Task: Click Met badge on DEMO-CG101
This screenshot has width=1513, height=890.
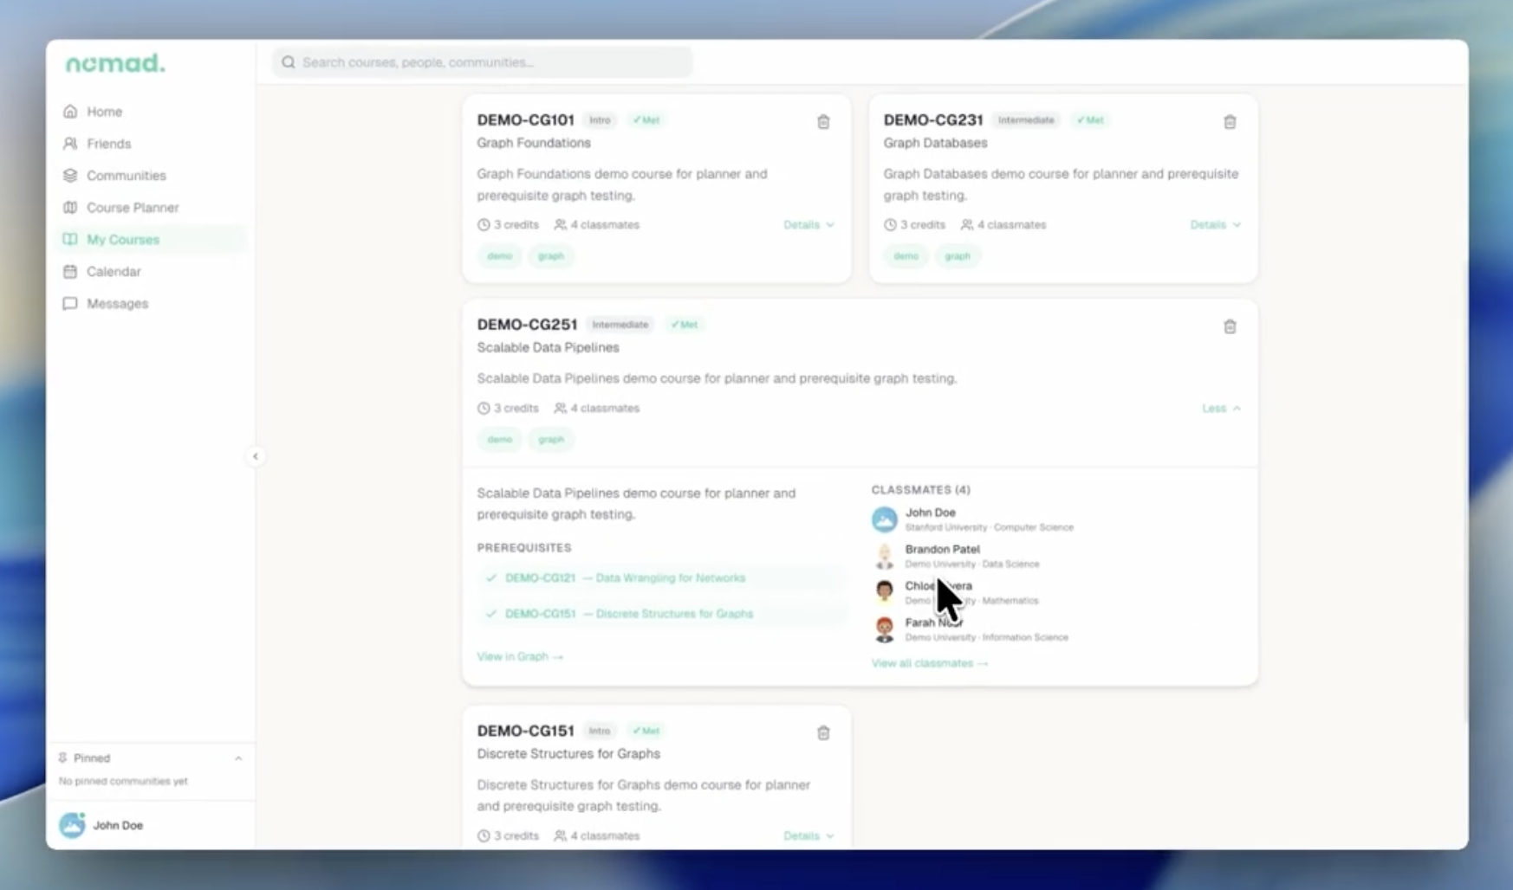Action: coord(646,120)
